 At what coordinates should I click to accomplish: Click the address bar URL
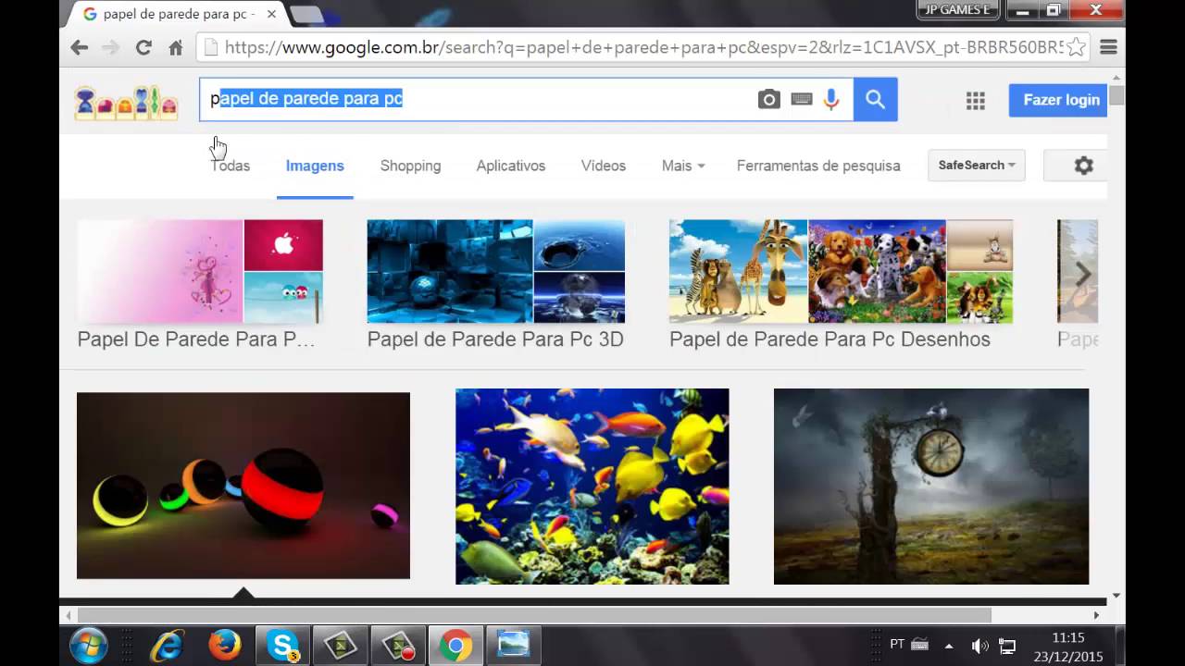click(x=642, y=47)
